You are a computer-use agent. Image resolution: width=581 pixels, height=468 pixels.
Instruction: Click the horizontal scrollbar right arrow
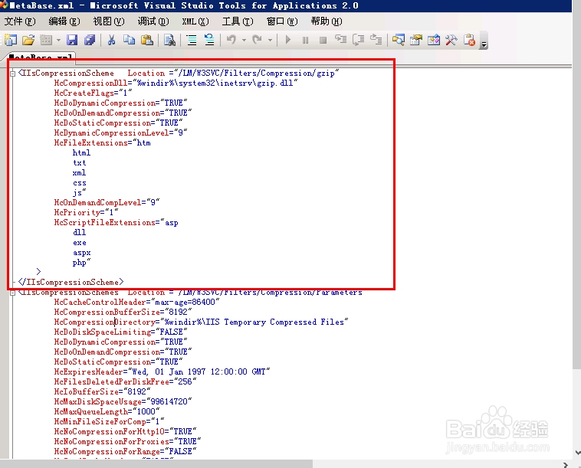pos(566,464)
